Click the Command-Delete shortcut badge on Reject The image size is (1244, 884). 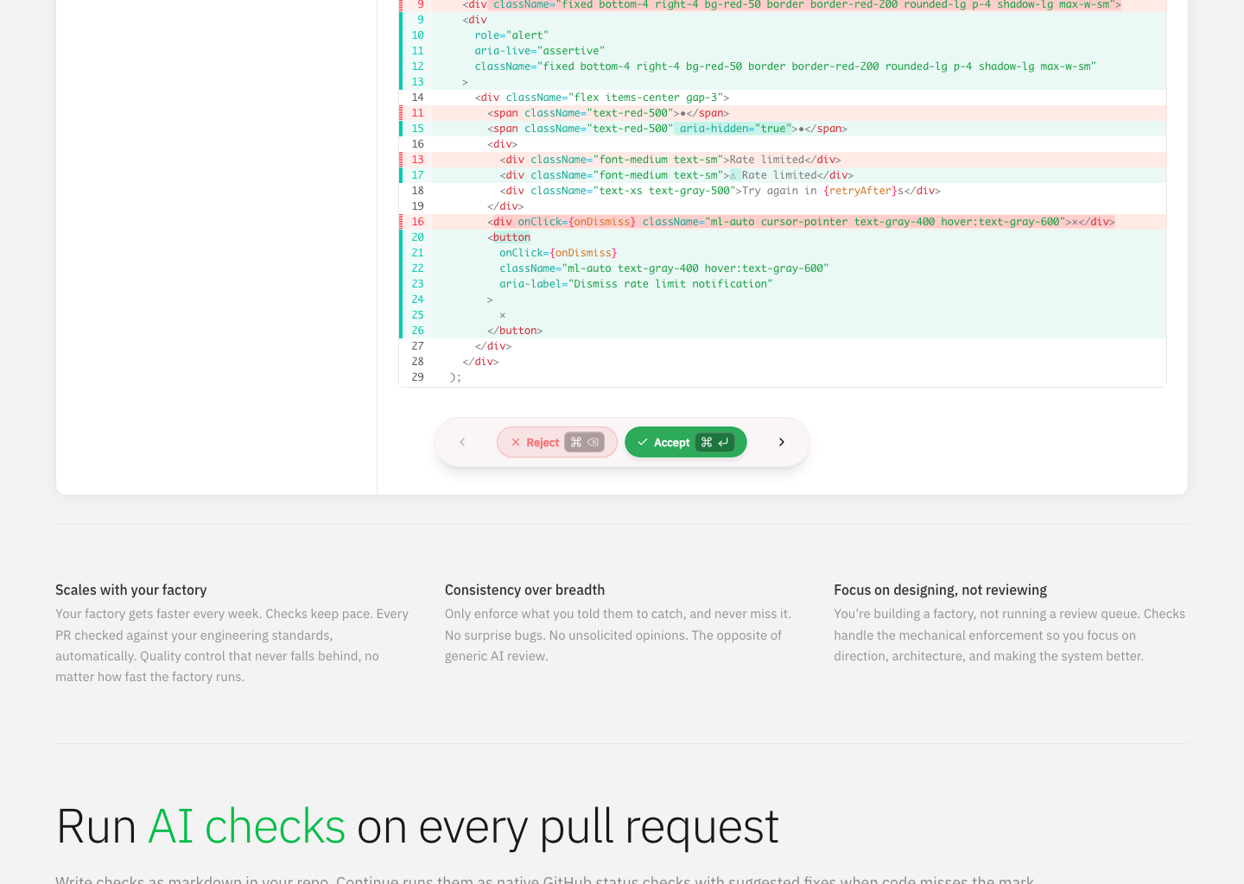pos(585,442)
